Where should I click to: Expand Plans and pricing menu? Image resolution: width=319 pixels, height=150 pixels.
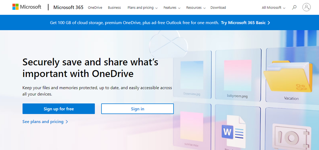(x=142, y=7)
